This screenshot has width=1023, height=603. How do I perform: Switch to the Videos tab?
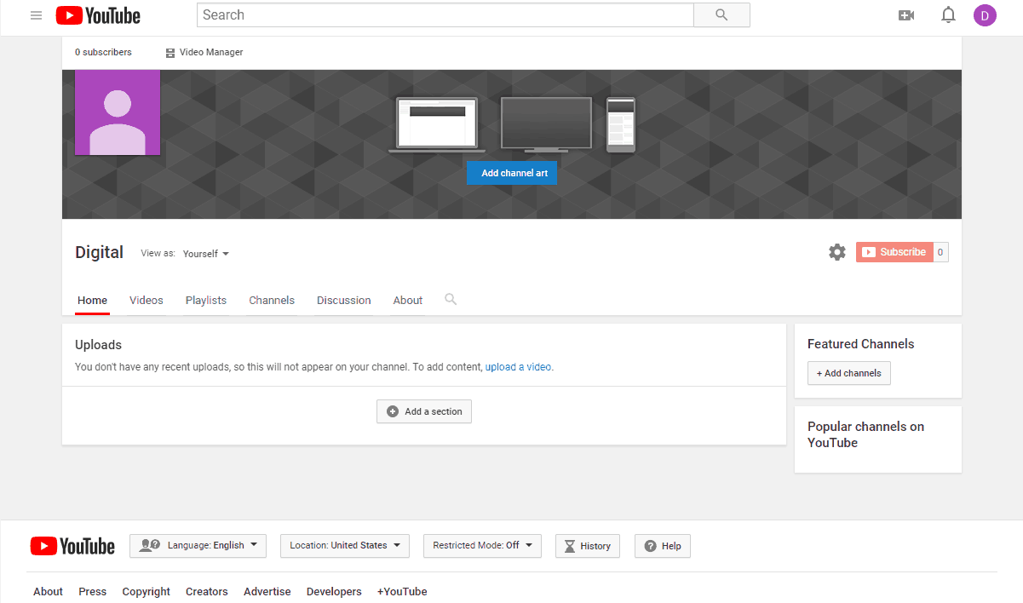[147, 300]
